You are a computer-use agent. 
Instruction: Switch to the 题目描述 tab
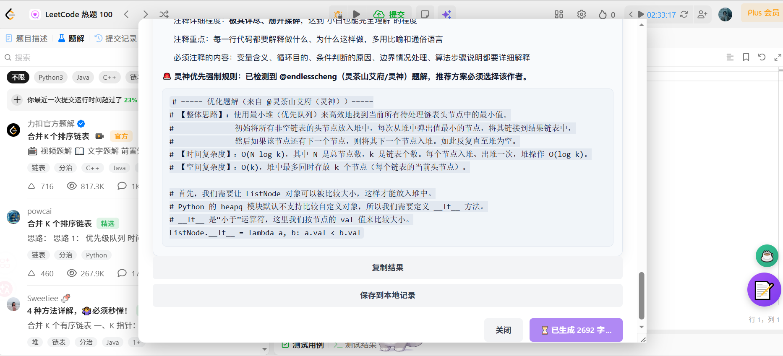coord(27,39)
